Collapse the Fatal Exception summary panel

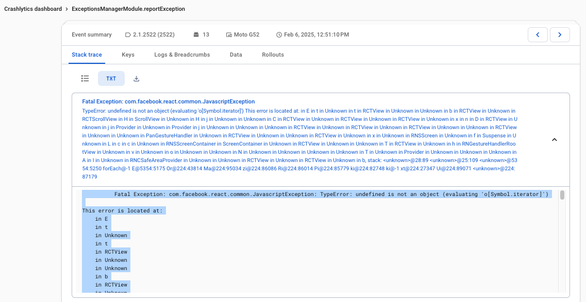(555, 139)
